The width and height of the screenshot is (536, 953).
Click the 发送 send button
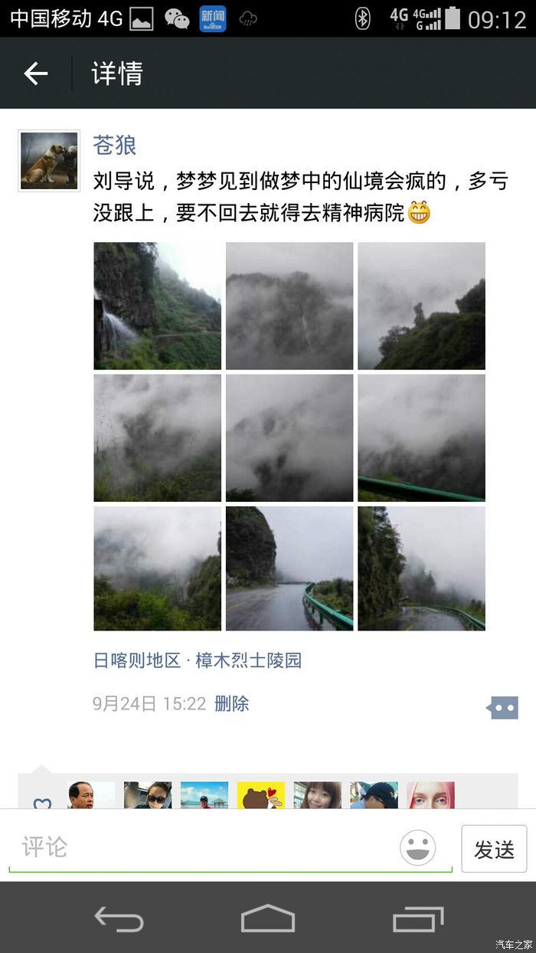pyautogui.click(x=494, y=849)
